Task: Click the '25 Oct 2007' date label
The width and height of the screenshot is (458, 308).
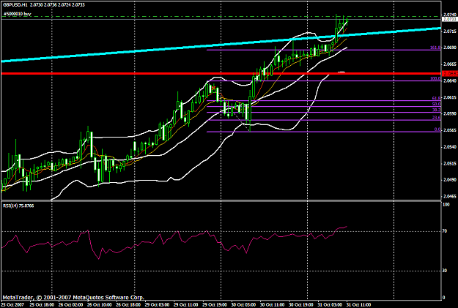Action: [x=12, y=304]
